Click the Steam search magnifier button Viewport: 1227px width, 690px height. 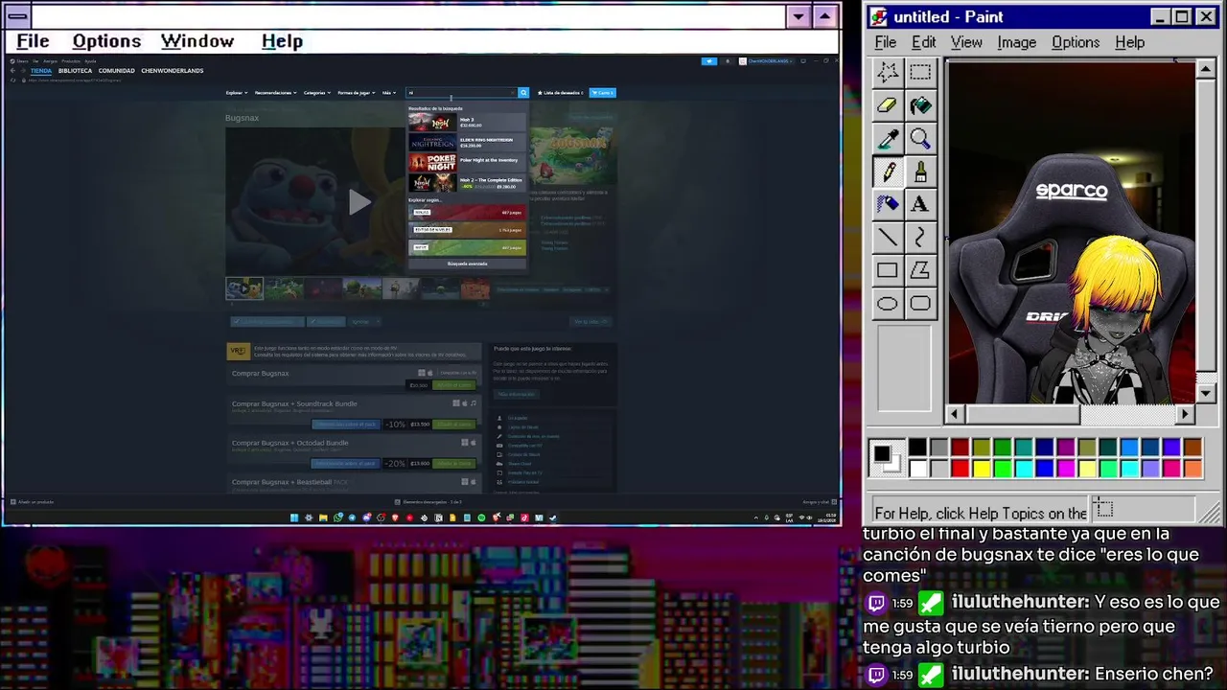523,93
